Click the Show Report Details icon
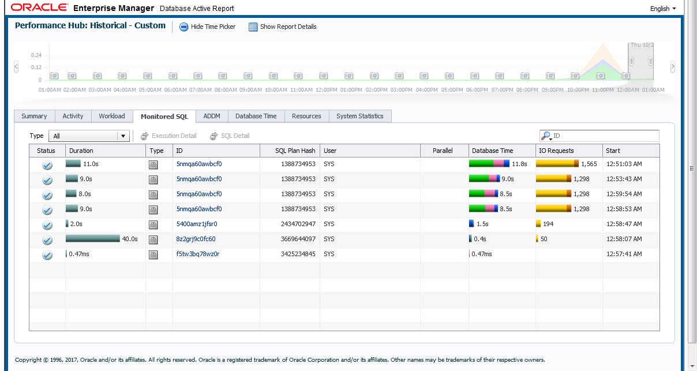Image resolution: width=697 pixels, height=371 pixels. point(253,27)
